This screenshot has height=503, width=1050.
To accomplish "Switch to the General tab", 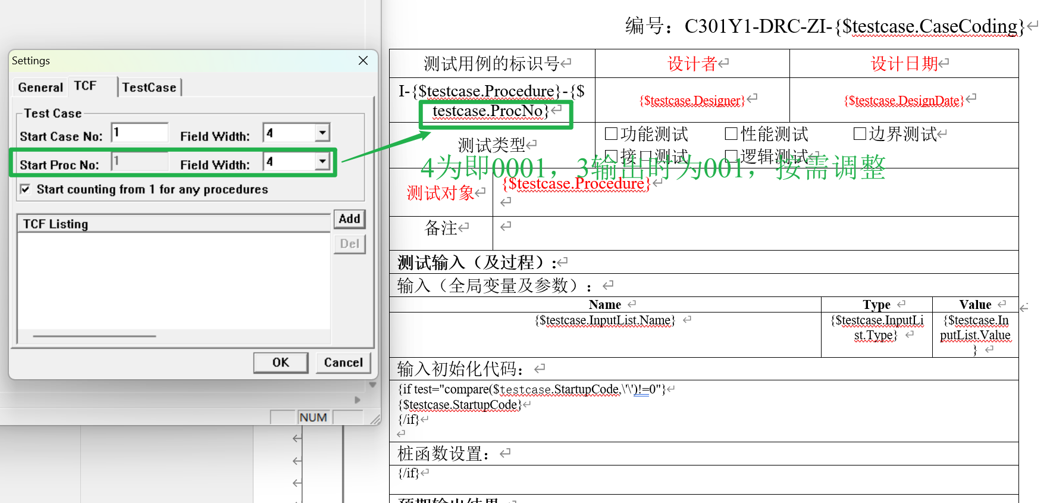I will pyautogui.click(x=40, y=87).
